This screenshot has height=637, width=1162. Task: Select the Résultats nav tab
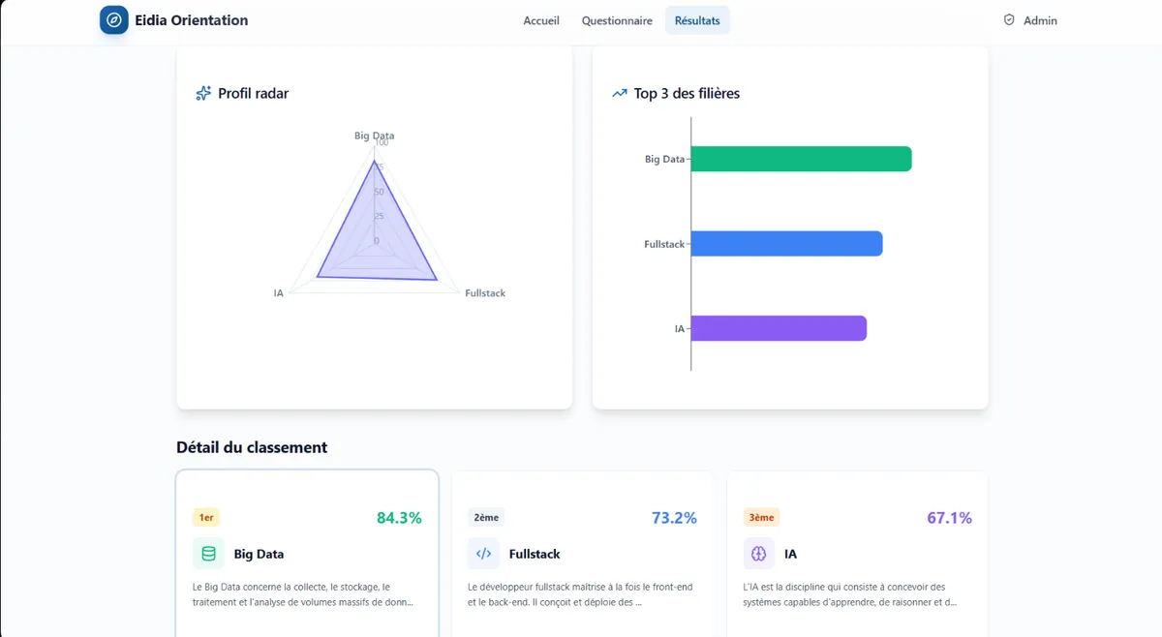697,20
